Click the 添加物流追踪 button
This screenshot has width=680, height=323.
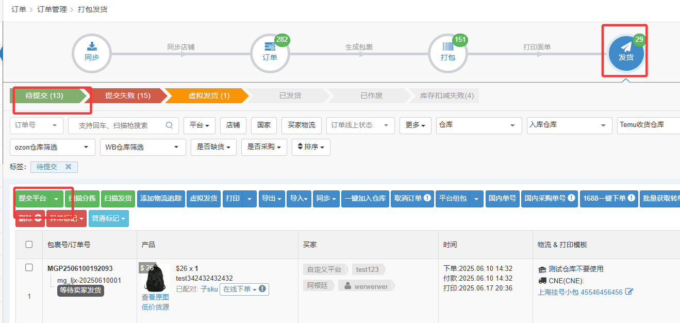tap(161, 199)
